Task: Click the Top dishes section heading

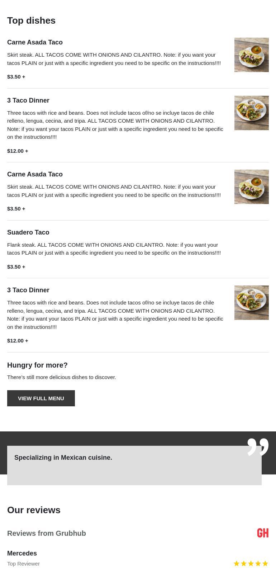Action: point(31,20)
